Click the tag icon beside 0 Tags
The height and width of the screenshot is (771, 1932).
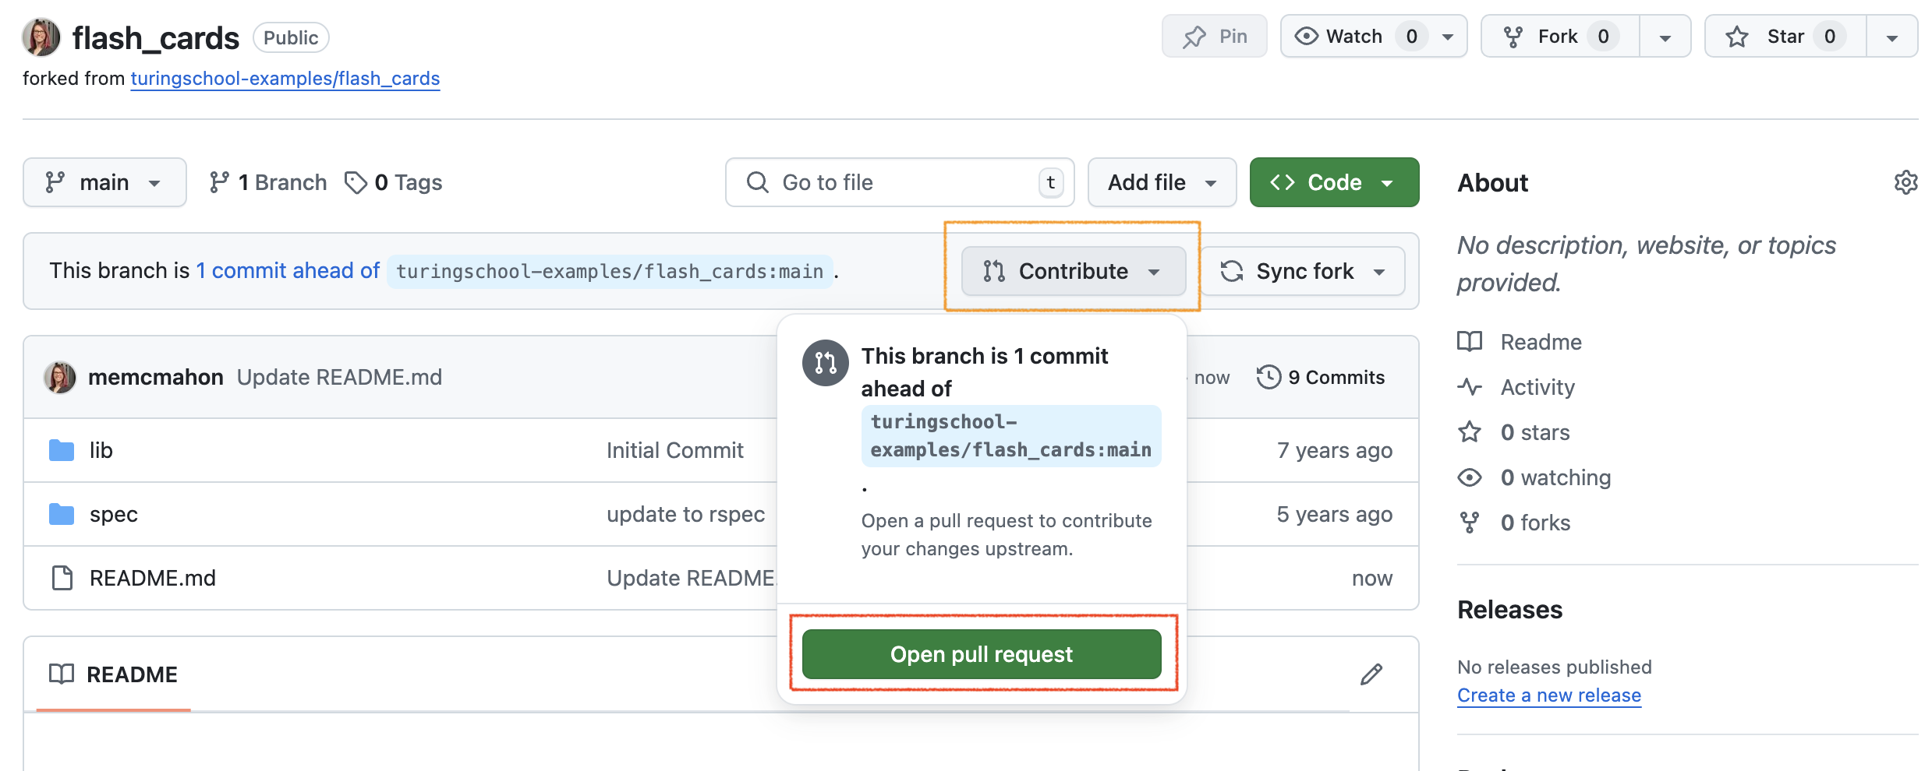point(357,182)
